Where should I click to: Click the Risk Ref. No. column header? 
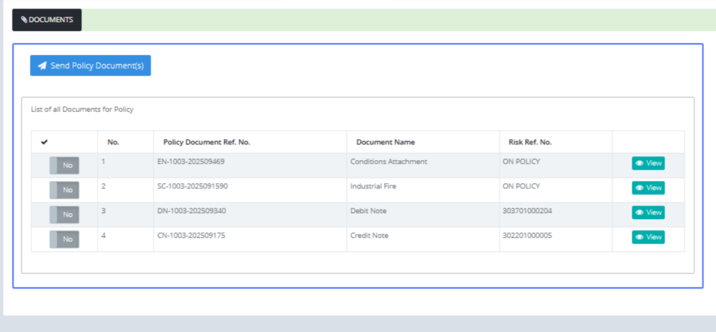point(530,142)
